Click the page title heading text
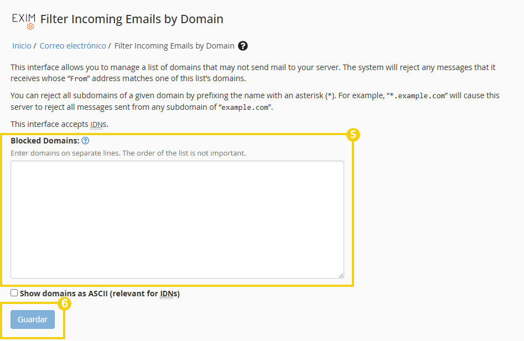 [132, 19]
